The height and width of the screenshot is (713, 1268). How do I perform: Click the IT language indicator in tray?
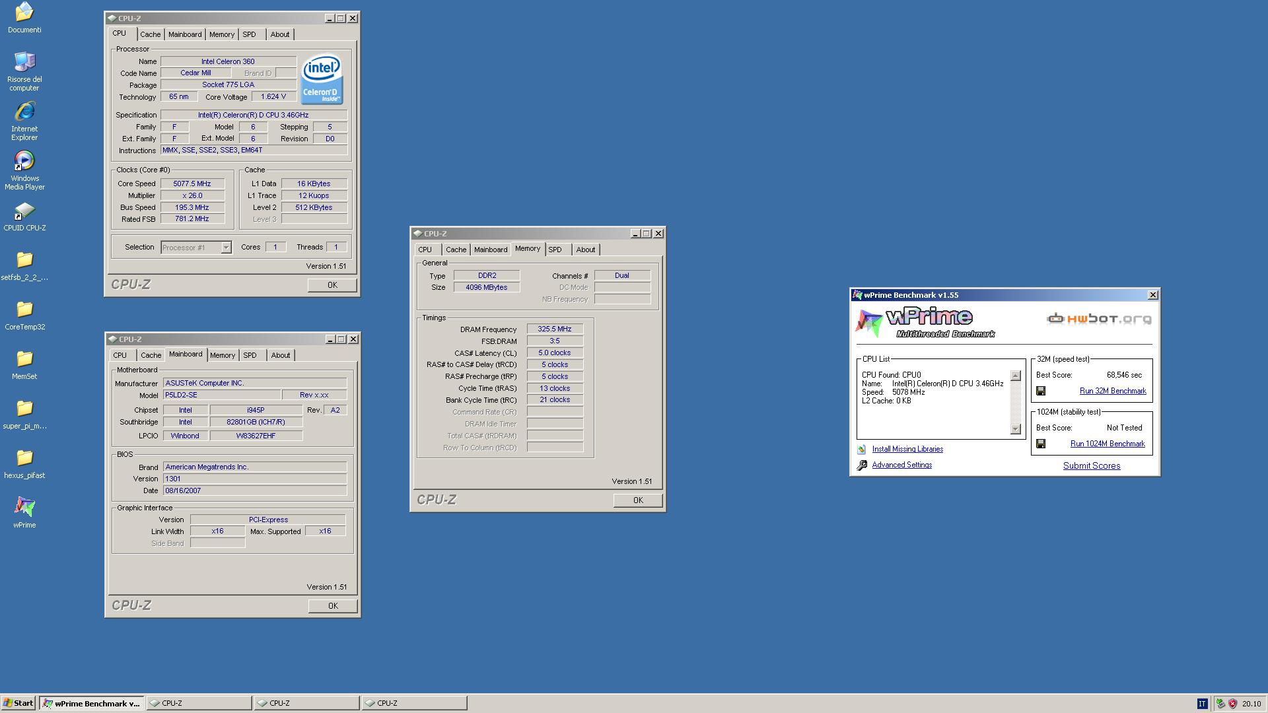[1202, 704]
